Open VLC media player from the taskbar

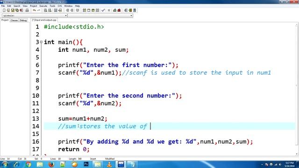[109, 164]
